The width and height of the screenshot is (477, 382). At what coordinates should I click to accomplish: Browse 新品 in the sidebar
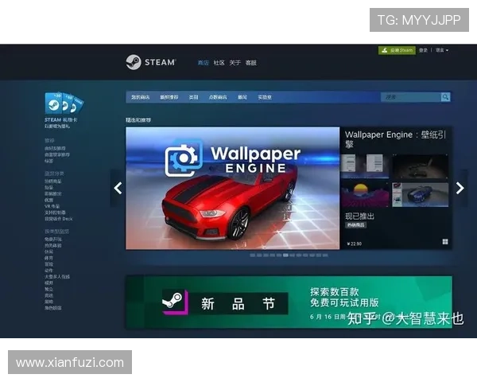tap(48, 188)
